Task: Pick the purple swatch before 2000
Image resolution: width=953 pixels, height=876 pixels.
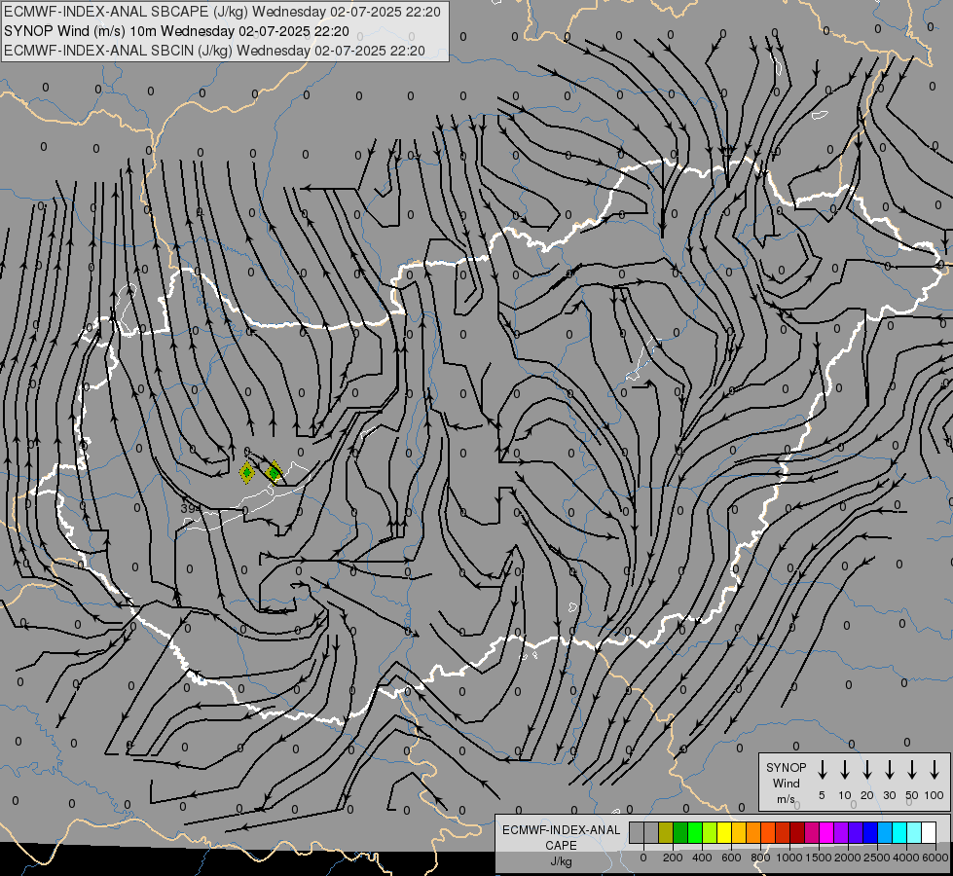Action: pos(840,832)
